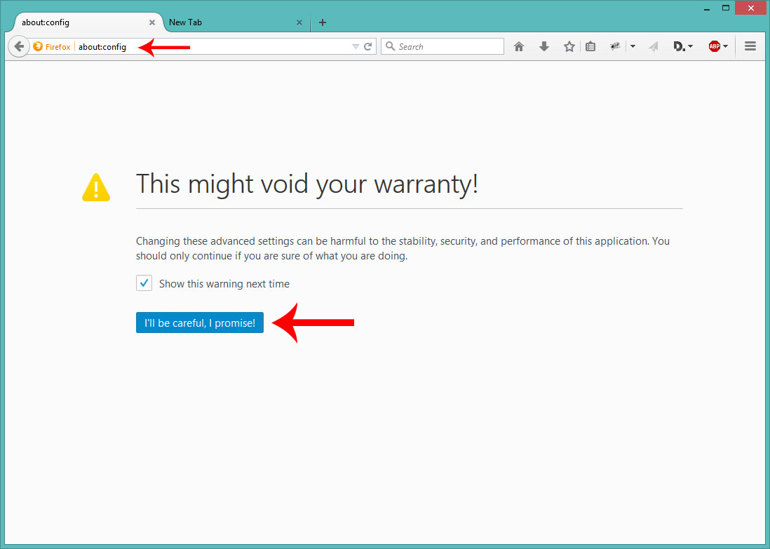Open the hamburger menu button
The image size is (770, 549).
click(750, 46)
